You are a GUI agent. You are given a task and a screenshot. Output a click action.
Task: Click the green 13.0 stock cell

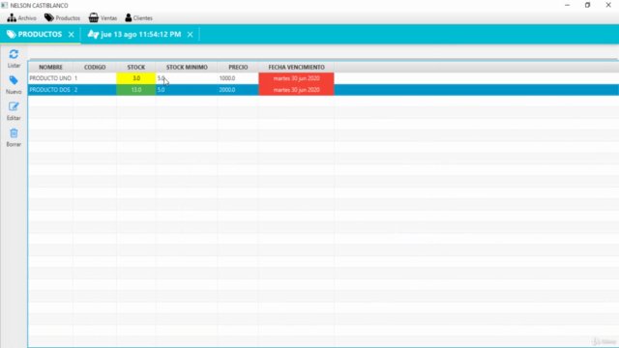pos(136,90)
